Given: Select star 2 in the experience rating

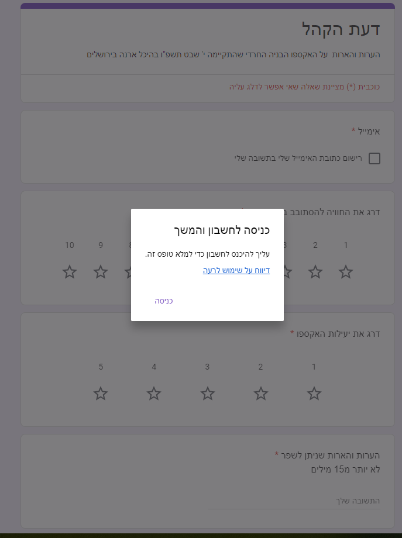Looking at the screenshot, I should 315,272.
